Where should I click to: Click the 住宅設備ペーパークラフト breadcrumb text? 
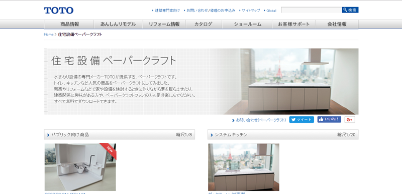80,35
